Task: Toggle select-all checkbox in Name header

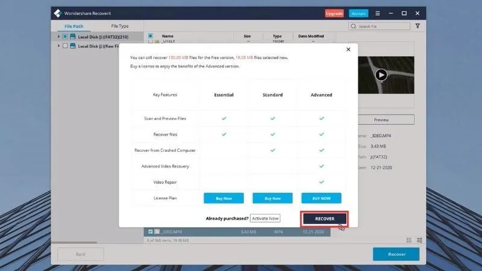Action: (150, 36)
